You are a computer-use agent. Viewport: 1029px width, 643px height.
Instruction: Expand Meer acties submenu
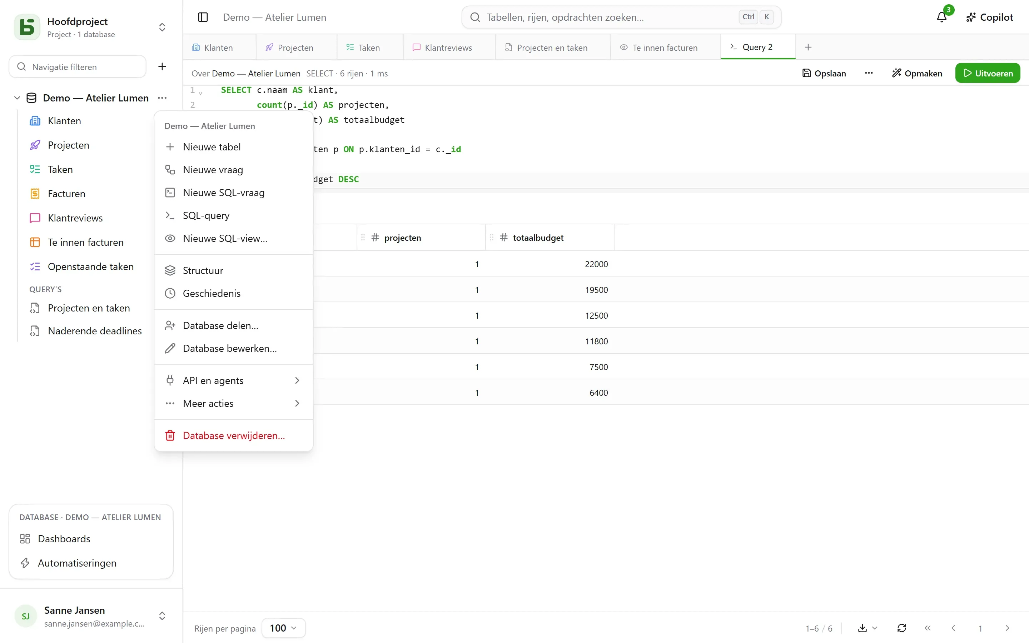click(233, 404)
